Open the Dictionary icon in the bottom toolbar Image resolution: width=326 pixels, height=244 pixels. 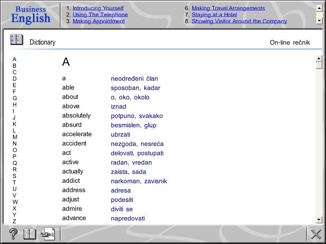point(29,234)
